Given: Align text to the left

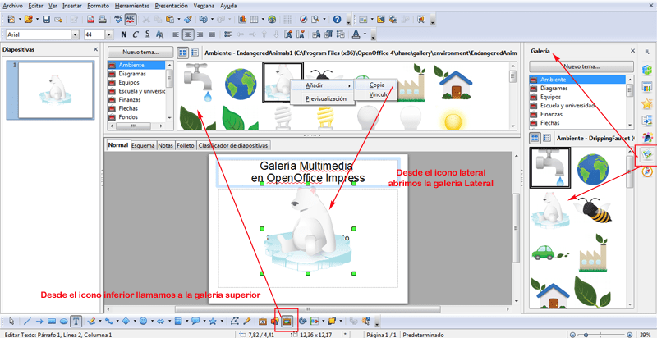Looking at the screenshot, I should (176, 34).
